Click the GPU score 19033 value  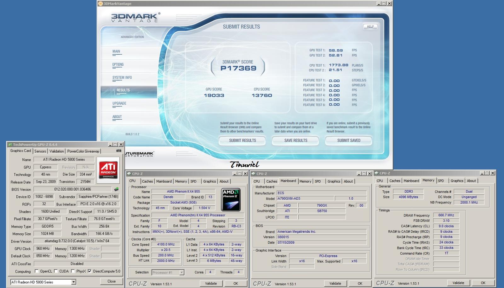(214, 95)
